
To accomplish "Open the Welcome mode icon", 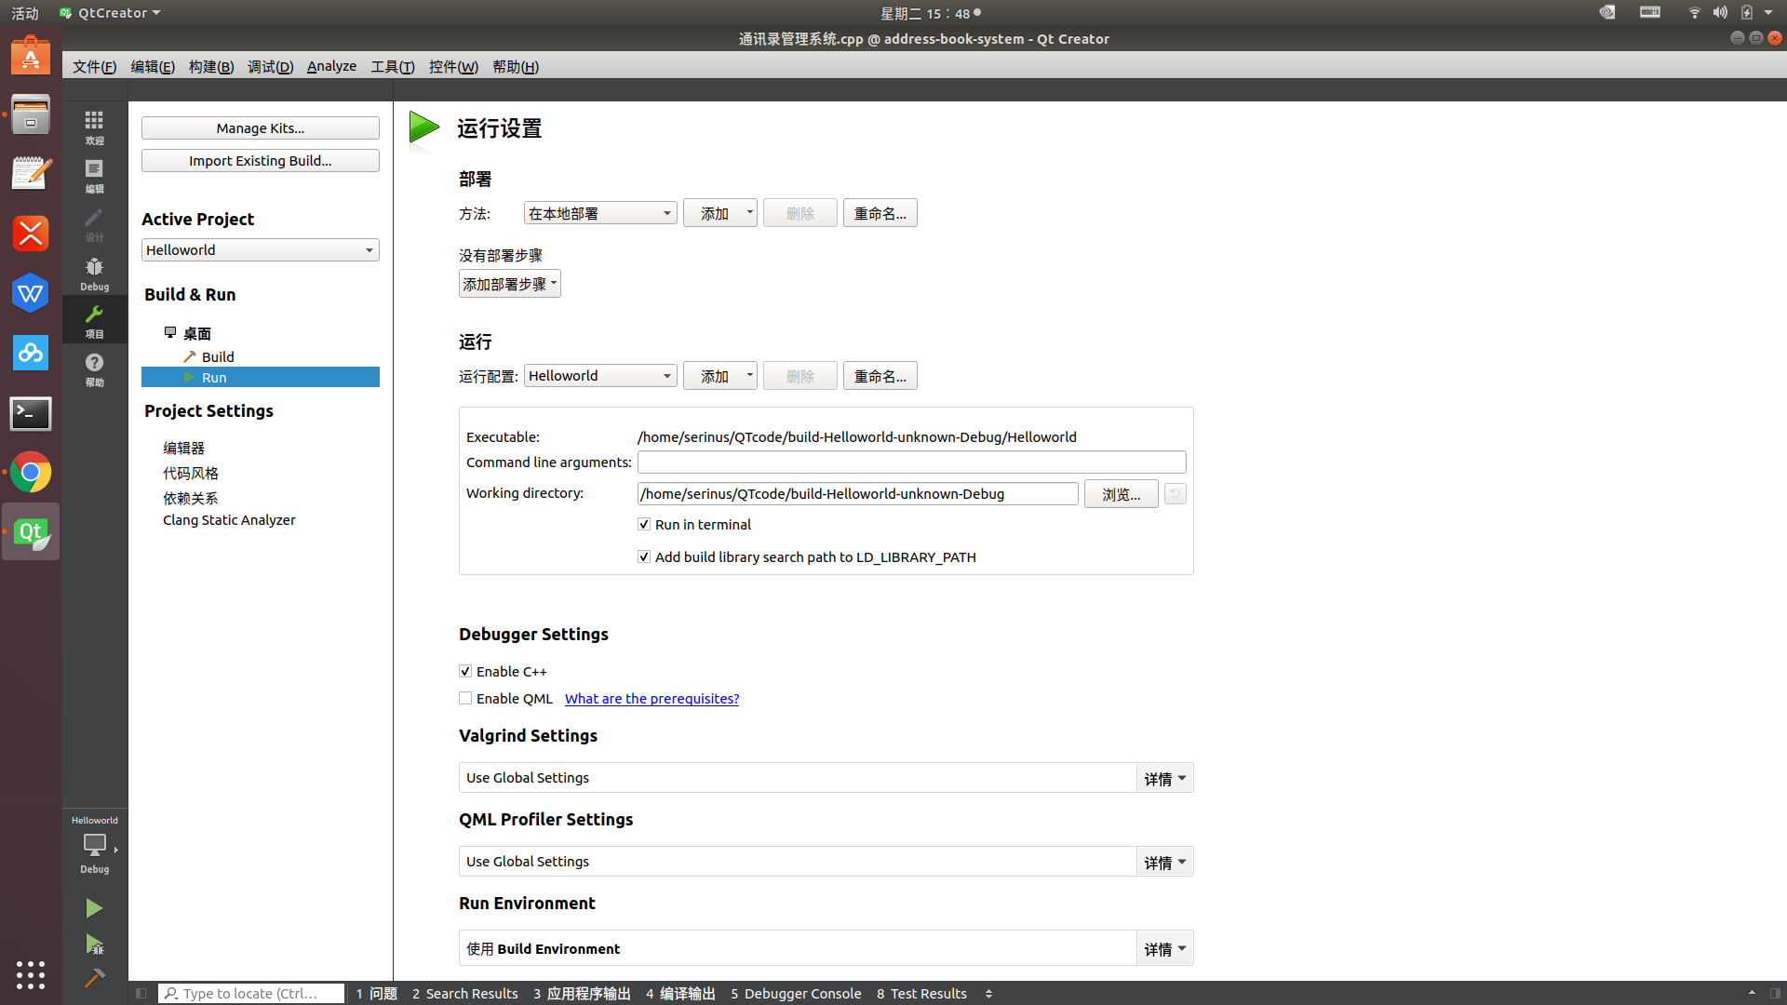I will click(94, 127).
